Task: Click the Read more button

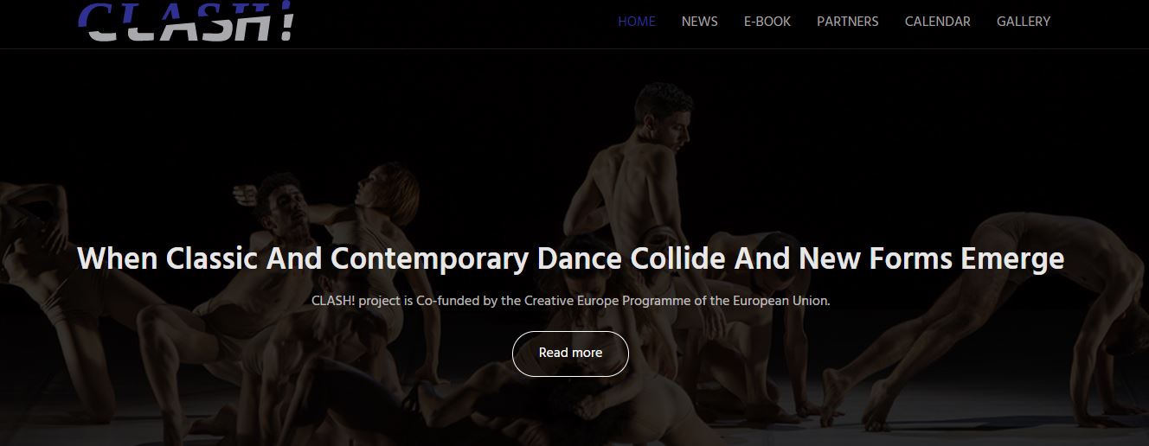Action: click(x=570, y=354)
